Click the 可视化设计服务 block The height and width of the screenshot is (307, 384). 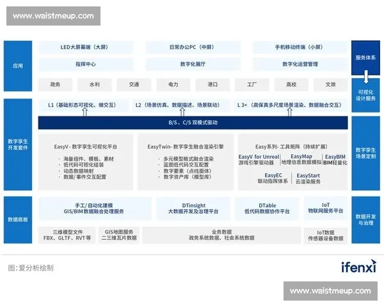coord(365,95)
